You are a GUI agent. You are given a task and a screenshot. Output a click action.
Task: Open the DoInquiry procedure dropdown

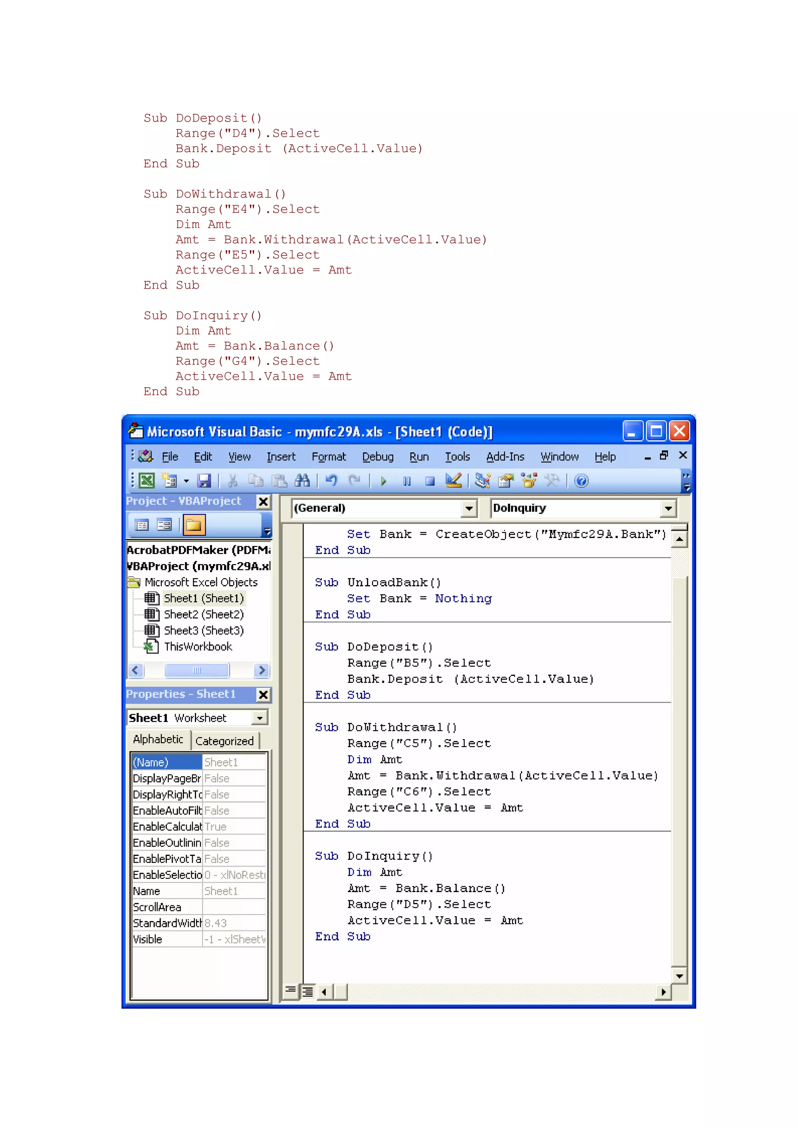[x=668, y=508]
